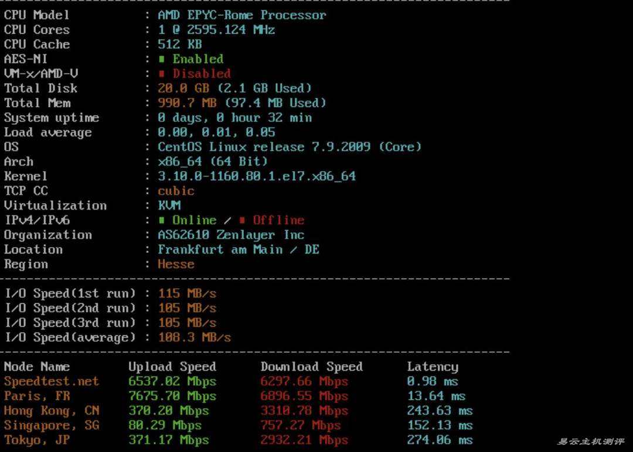Select the Speedtest.net node name
The image size is (633, 452).
[x=52, y=381]
